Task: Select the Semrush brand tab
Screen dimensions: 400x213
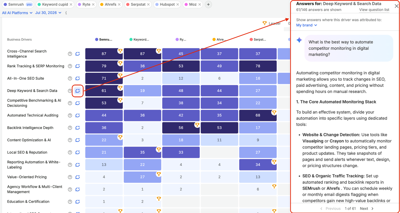Action: pos(18,4)
